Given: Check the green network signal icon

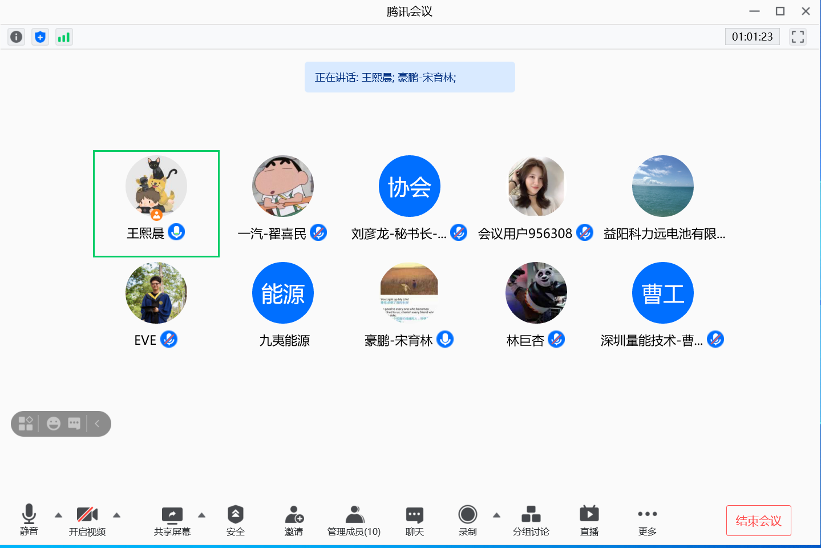Looking at the screenshot, I should [x=64, y=37].
